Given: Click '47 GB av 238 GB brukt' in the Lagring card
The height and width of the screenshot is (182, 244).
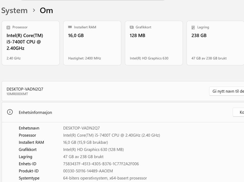Looking at the screenshot, I should tap(209, 58).
